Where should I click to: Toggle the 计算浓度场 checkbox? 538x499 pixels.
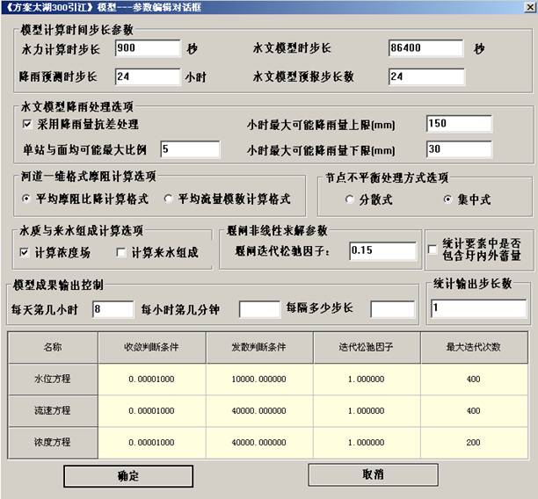pos(25,253)
